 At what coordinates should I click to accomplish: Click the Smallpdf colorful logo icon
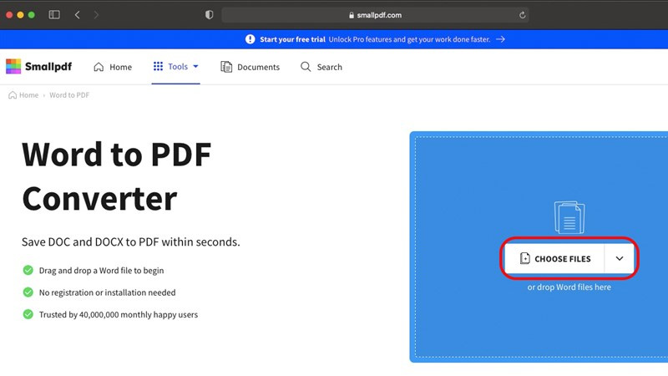tap(13, 67)
